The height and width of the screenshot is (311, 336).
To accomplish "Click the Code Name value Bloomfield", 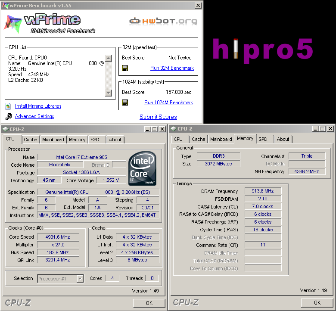I will tap(60, 165).
